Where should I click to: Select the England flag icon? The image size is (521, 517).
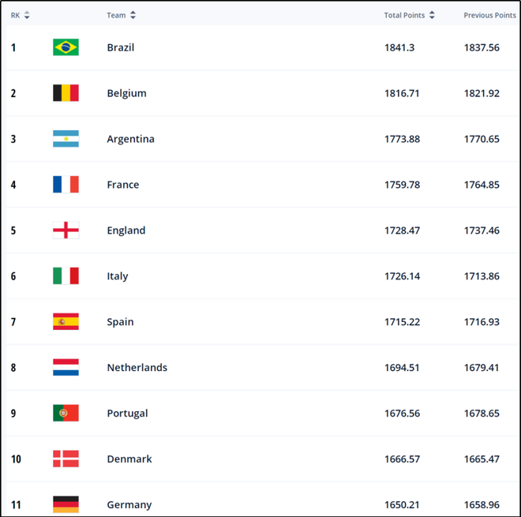66,230
